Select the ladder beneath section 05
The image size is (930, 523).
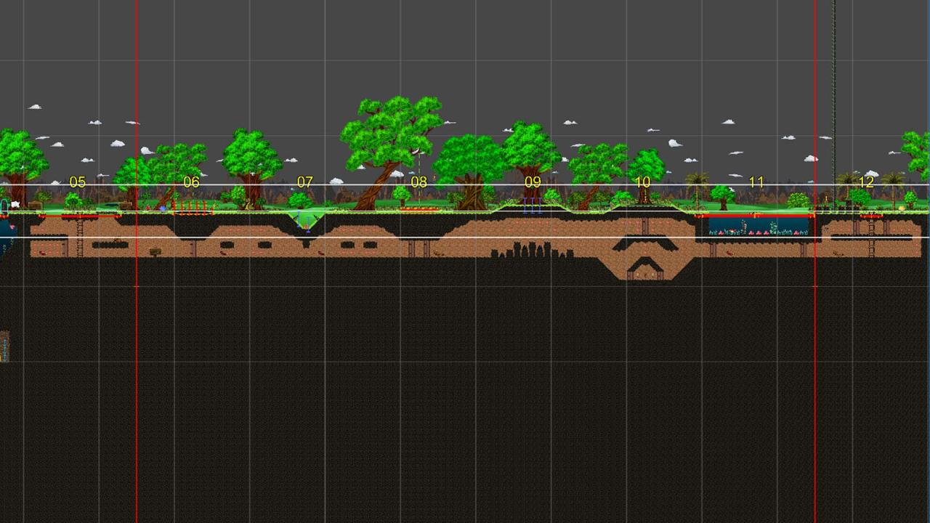[80, 236]
